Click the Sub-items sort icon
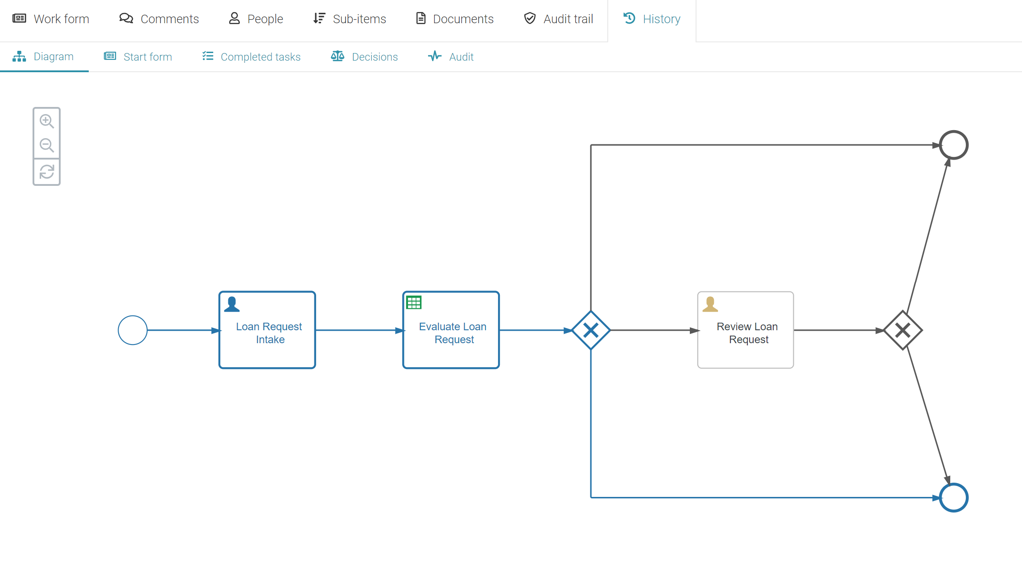 (319, 18)
